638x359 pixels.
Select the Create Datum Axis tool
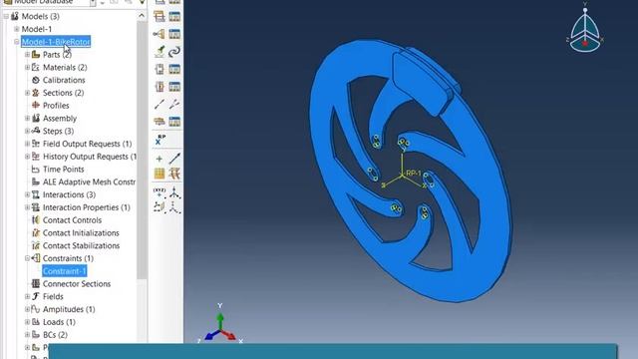pos(174,192)
